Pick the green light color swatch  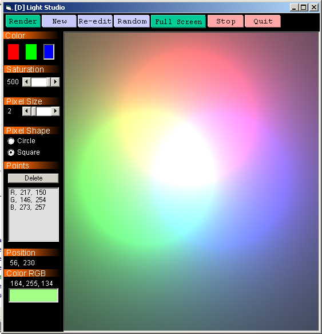[x=31, y=52]
